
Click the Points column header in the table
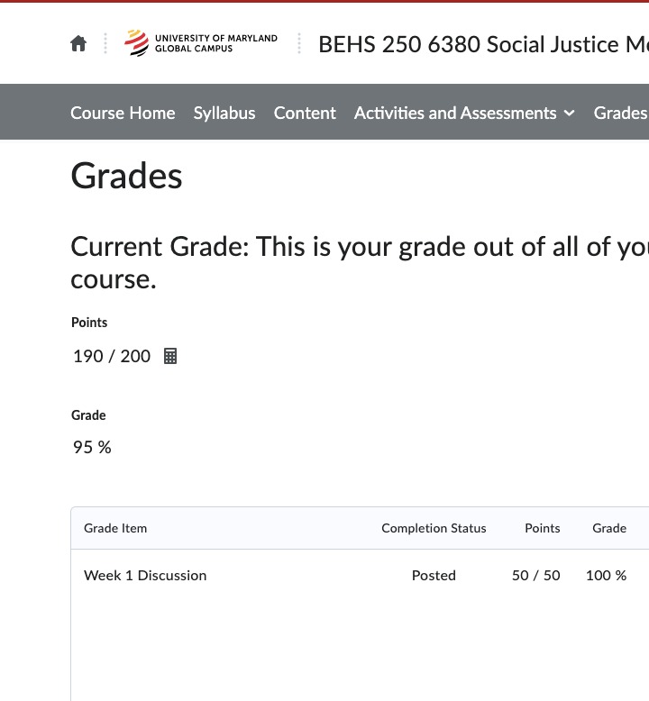point(543,528)
